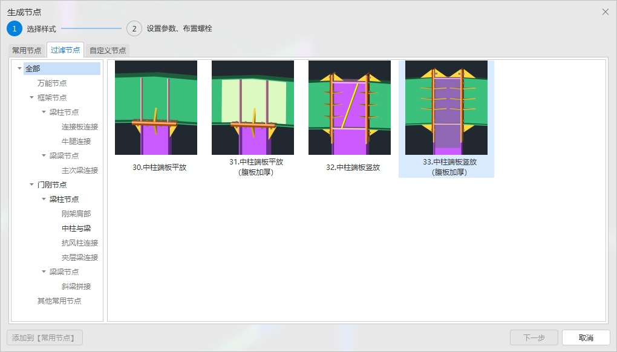Collapse the 全部 tree root arrow
The width and height of the screenshot is (617, 352).
pyautogui.click(x=19, y=68)
